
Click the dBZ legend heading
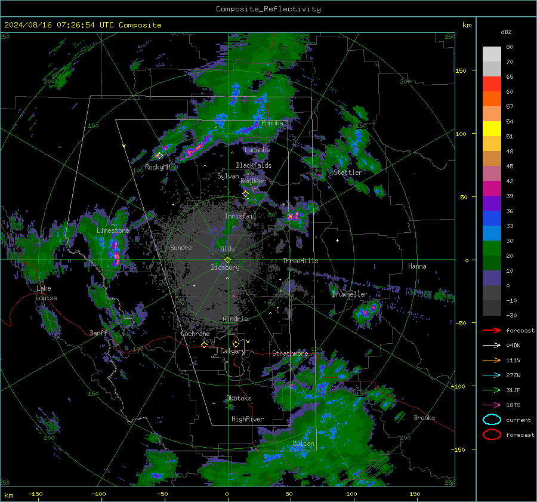[x=506, y=32]
